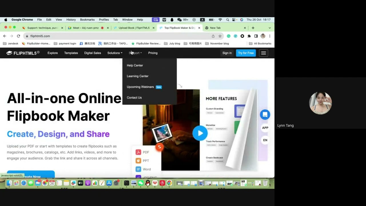Open the Chrome three-dot menu
The height and width of the screenshot is (206, 366).
[x=270, y=36]
